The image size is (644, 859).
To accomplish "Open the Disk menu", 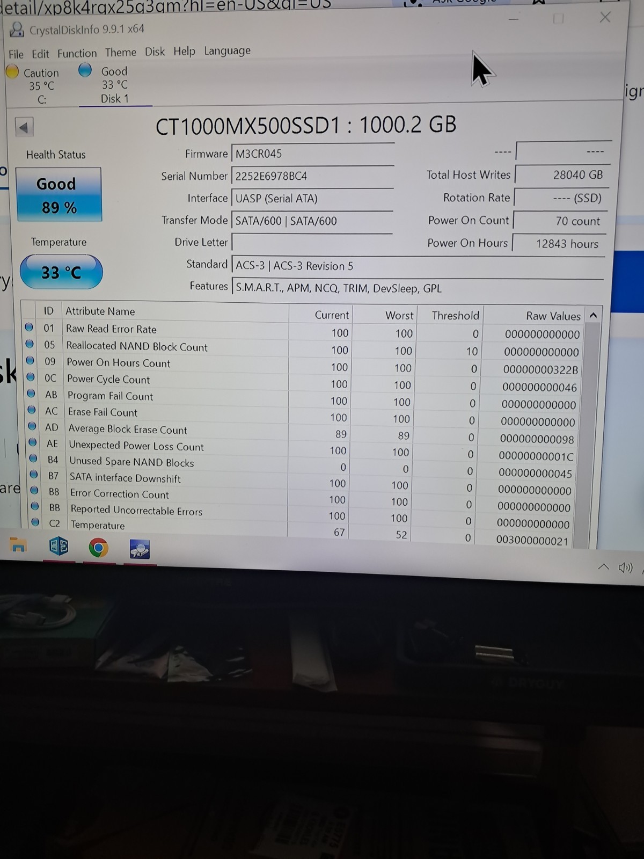I will pos(155,52).
